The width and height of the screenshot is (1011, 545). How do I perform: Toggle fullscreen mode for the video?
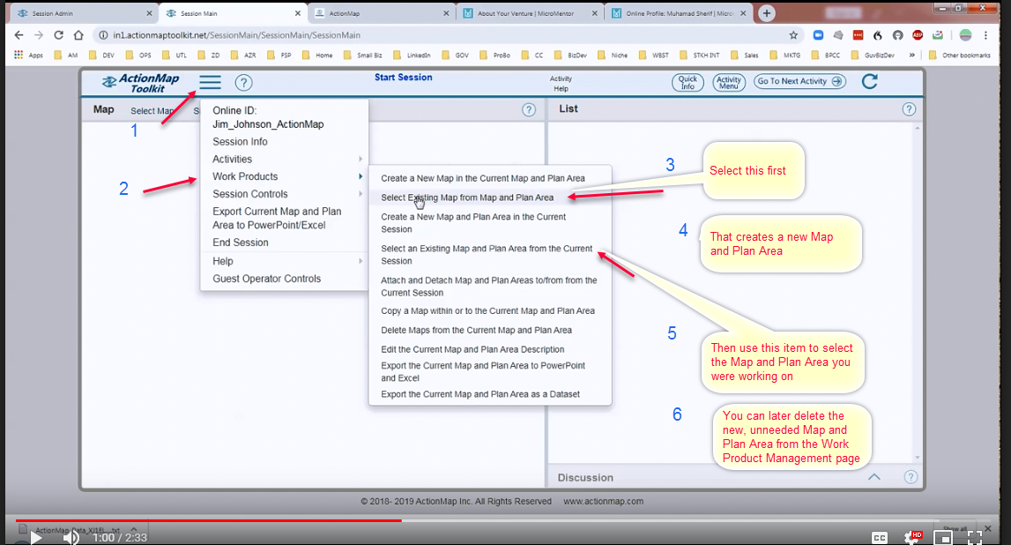pos(975,537)
